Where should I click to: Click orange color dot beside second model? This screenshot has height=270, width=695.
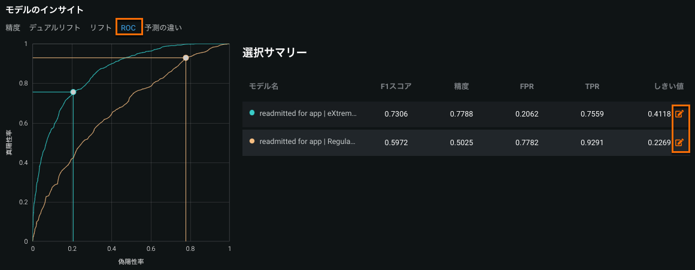point(252,142)
